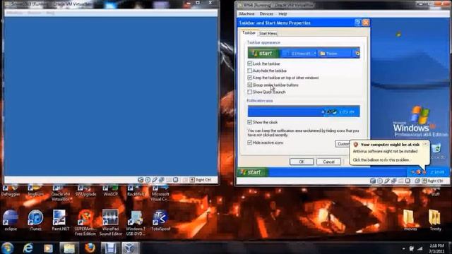Click Action Center flag in Windows 7 tray
452x254 pixels.
pos(412,248)
